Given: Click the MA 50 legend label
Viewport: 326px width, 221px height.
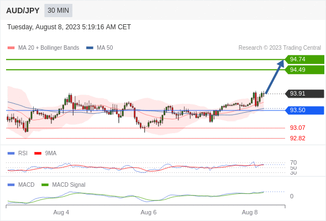Looking at the screenshot, I should [105, 48].
